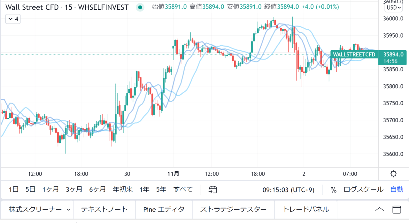Toggle 自動 auto scale
Screen dimensions: 409x223
(397, 190)
